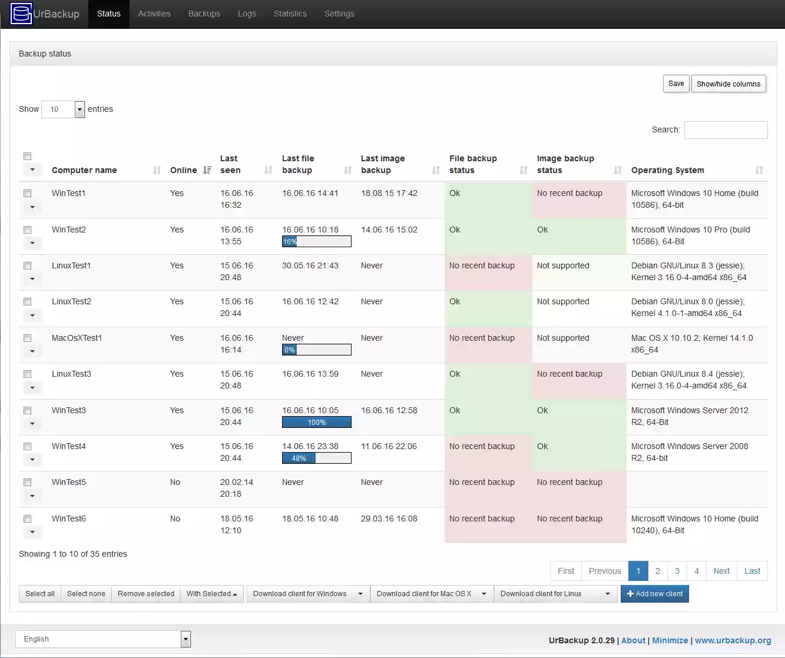Open the Statistics tab
This screenshot has width=785, height=658.
290,14
